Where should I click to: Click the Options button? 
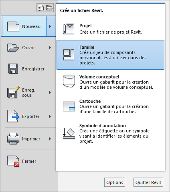pyautogui.click(x=115, y=182)
